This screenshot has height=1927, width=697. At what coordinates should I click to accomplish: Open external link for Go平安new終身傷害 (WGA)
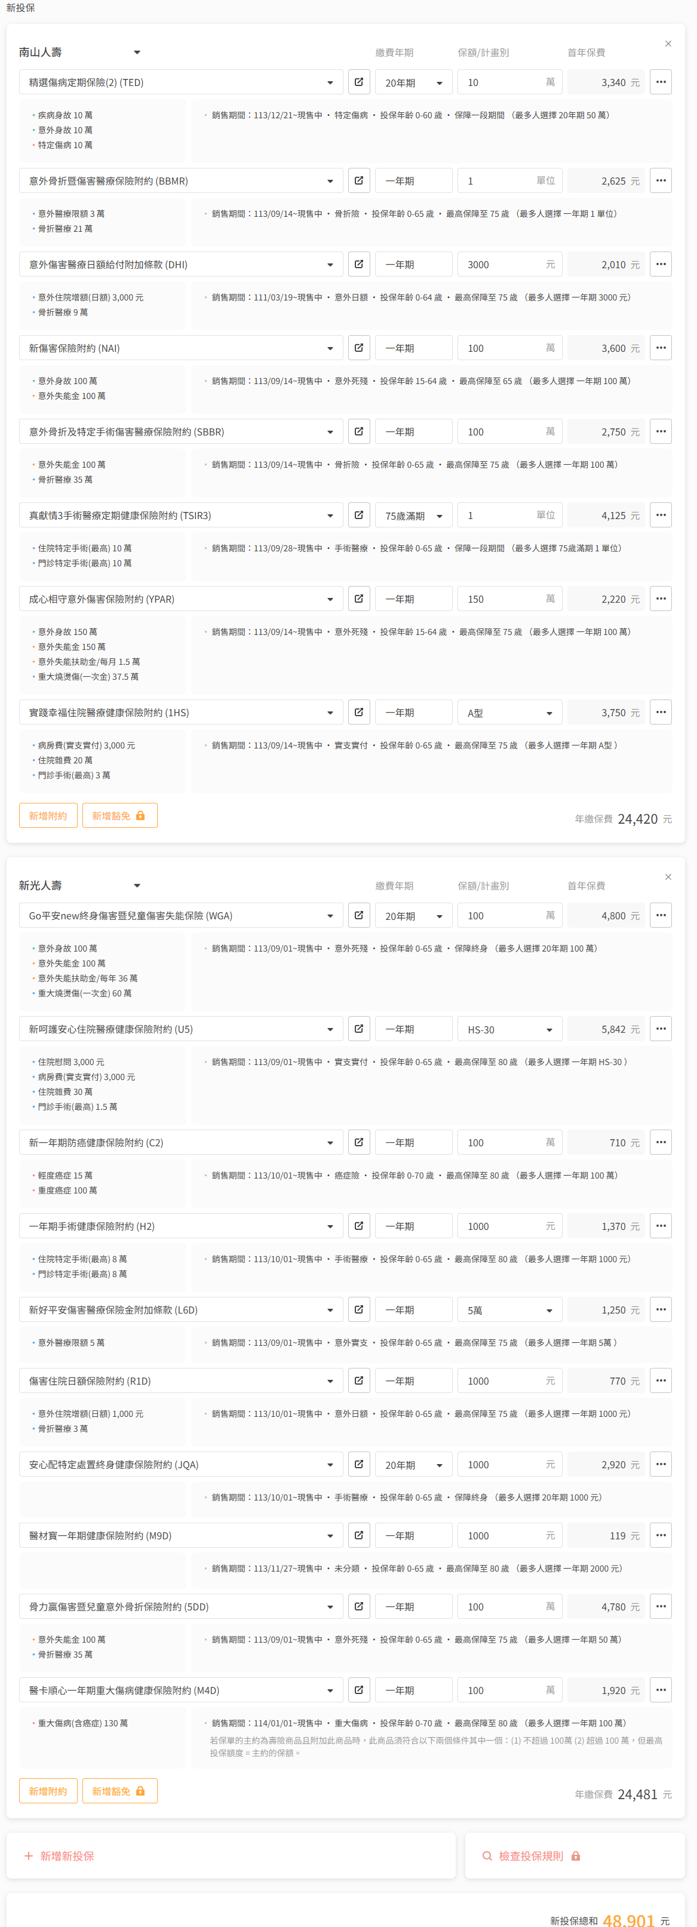359,915
